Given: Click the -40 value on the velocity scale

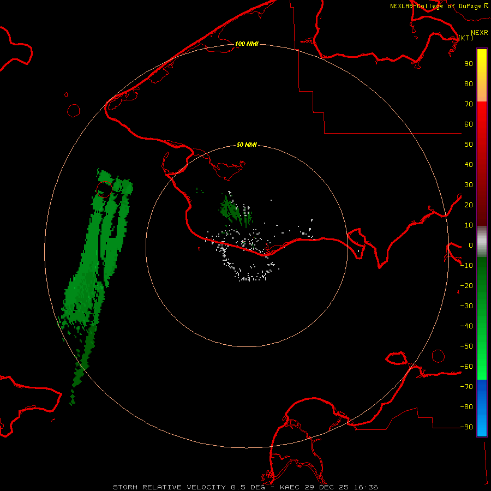Looking at the screenshot, I should coord(466,326).
